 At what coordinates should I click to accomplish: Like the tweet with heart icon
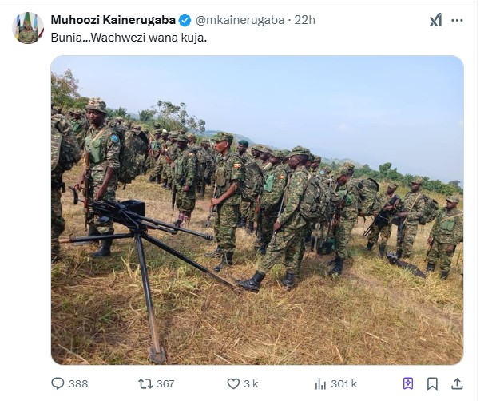pyautogui.click(x=234, y=383)
